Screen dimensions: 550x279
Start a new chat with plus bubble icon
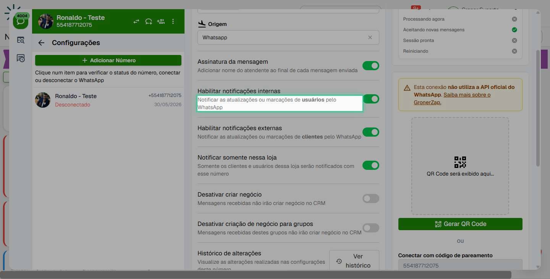coord(149,21)
